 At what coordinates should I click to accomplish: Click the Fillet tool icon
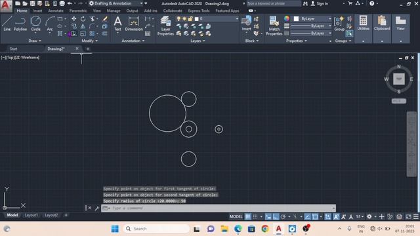(92, 26)
